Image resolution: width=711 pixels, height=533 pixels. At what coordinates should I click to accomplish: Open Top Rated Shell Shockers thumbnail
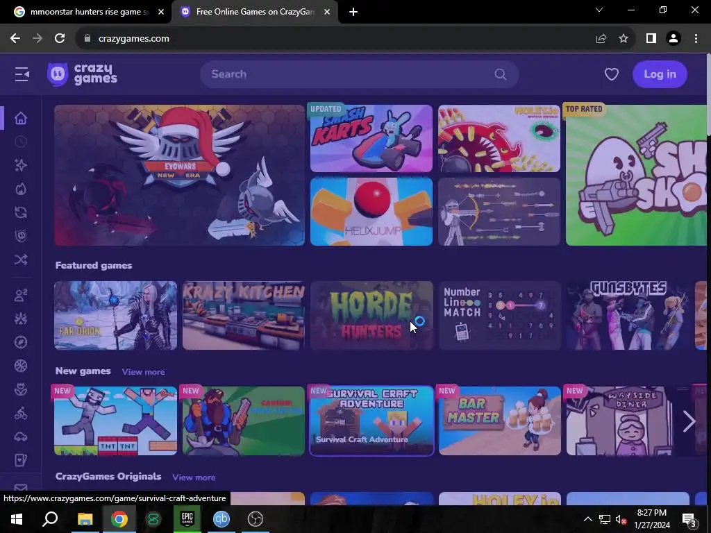[x=636, y=176]
